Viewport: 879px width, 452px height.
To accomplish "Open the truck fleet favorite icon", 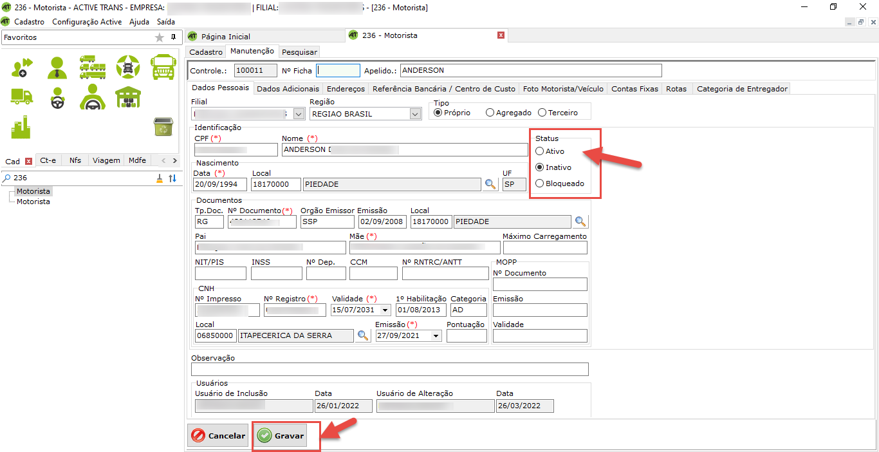I will coord(93,67).
